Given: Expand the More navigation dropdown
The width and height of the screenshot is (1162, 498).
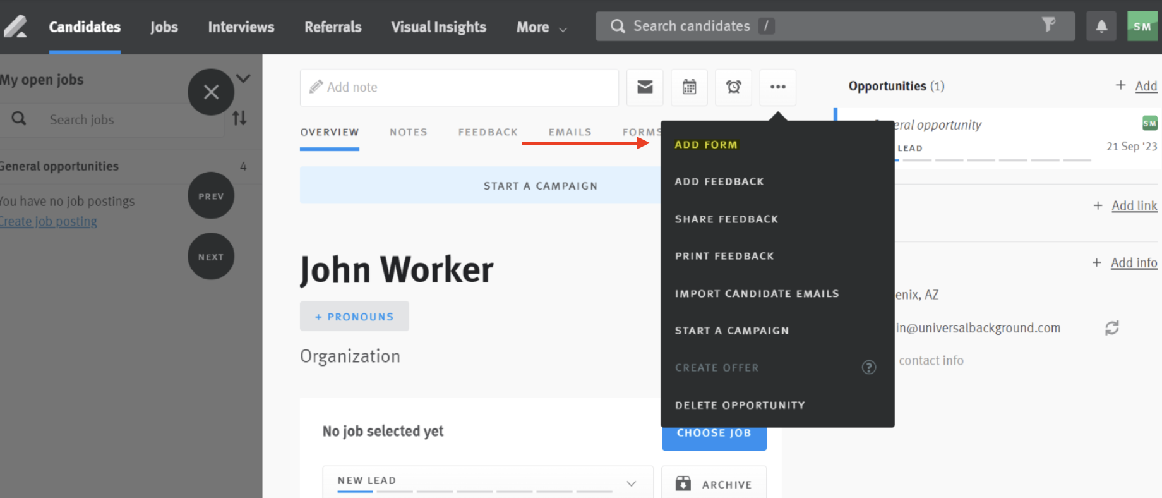Looking at the screenshot, I should (541, 27).
